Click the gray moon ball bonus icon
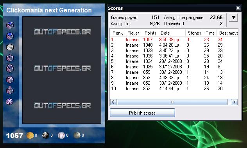Screen dimensions: 247x148 point(77,135)
